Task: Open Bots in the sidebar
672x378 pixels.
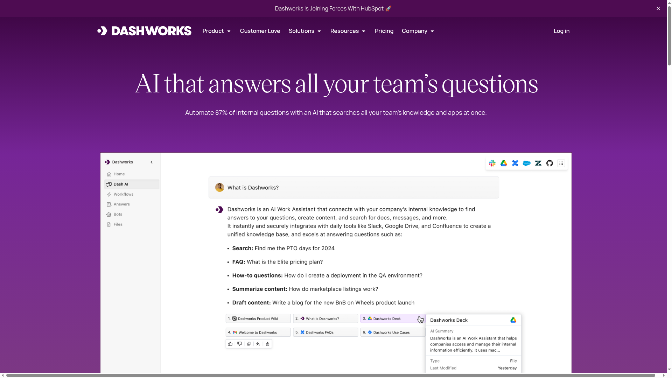Action: [132, 214]
